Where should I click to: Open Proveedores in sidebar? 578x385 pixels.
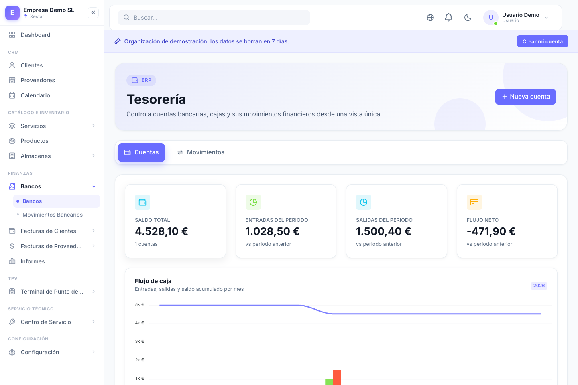[x=52, y=80]
